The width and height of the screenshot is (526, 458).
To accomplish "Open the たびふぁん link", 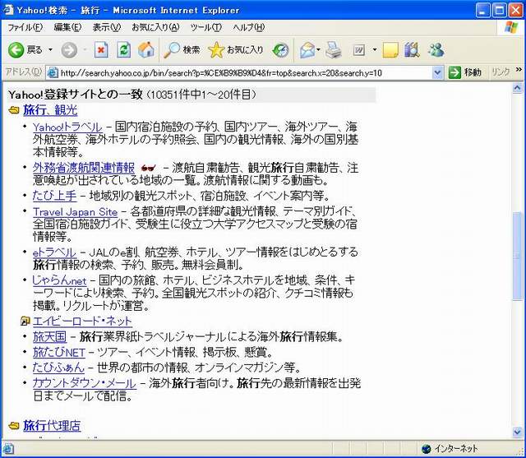I will pos(58,368).
